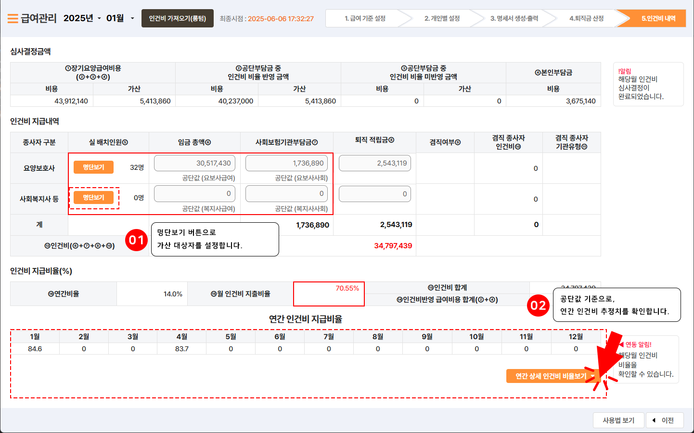Click the 요양보호사 임금 총액 input field

click(x=195, y=163)
